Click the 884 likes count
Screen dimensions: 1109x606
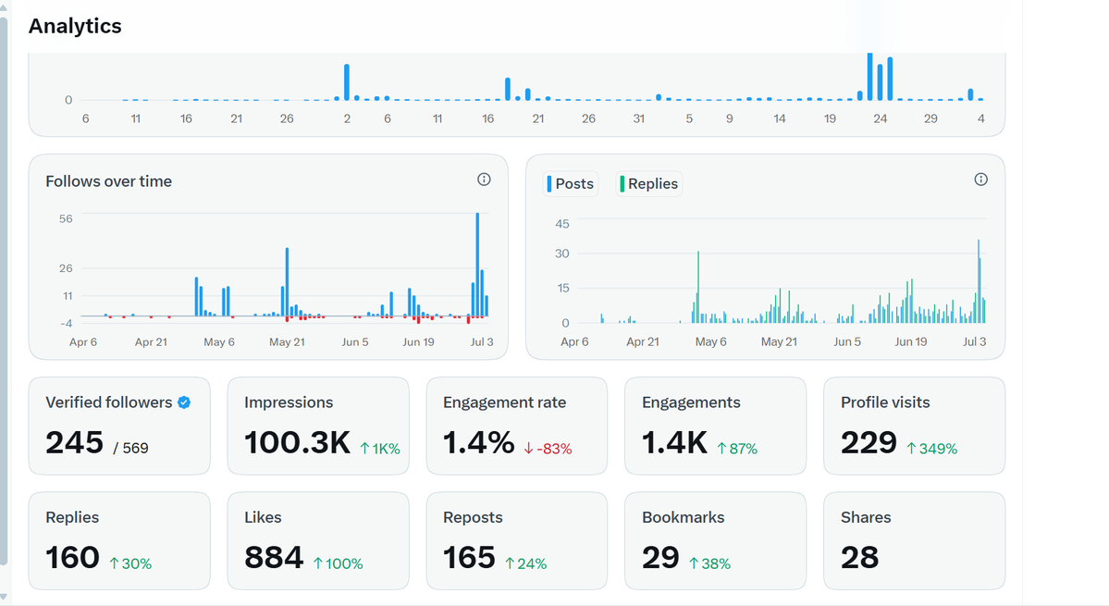pyautogui.click(x=274, y=558)
